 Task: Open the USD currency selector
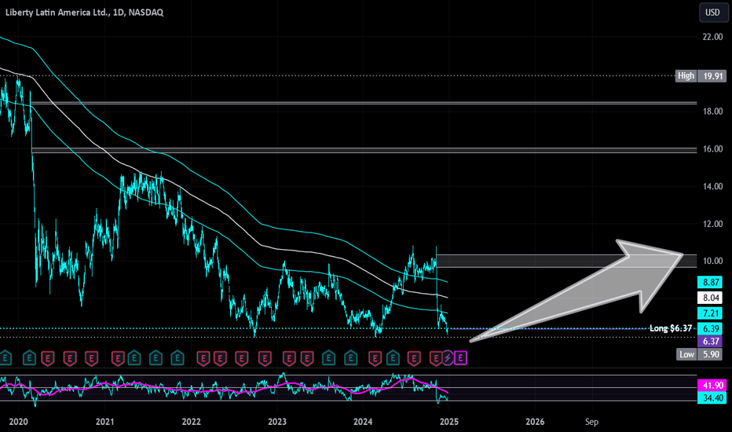pyautogui.click(x=713, y=13)
